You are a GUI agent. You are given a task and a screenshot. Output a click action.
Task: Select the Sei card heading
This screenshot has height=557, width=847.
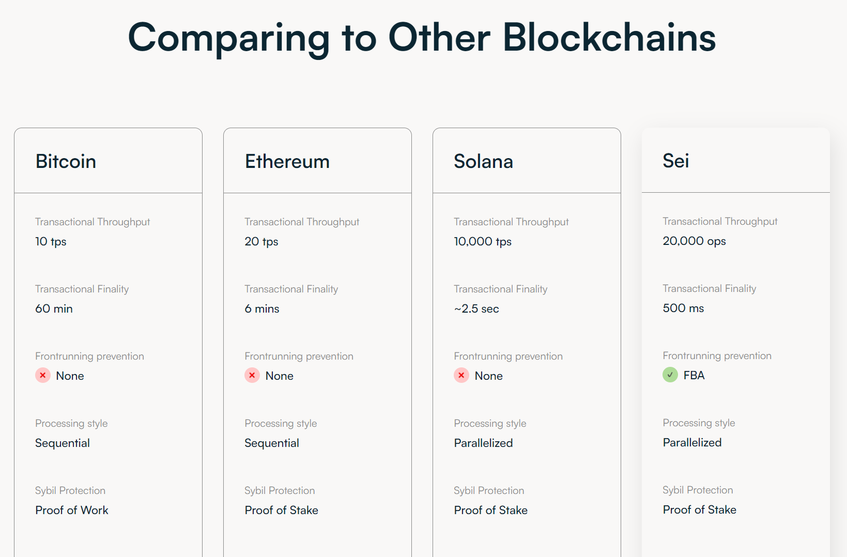[675, 161]
